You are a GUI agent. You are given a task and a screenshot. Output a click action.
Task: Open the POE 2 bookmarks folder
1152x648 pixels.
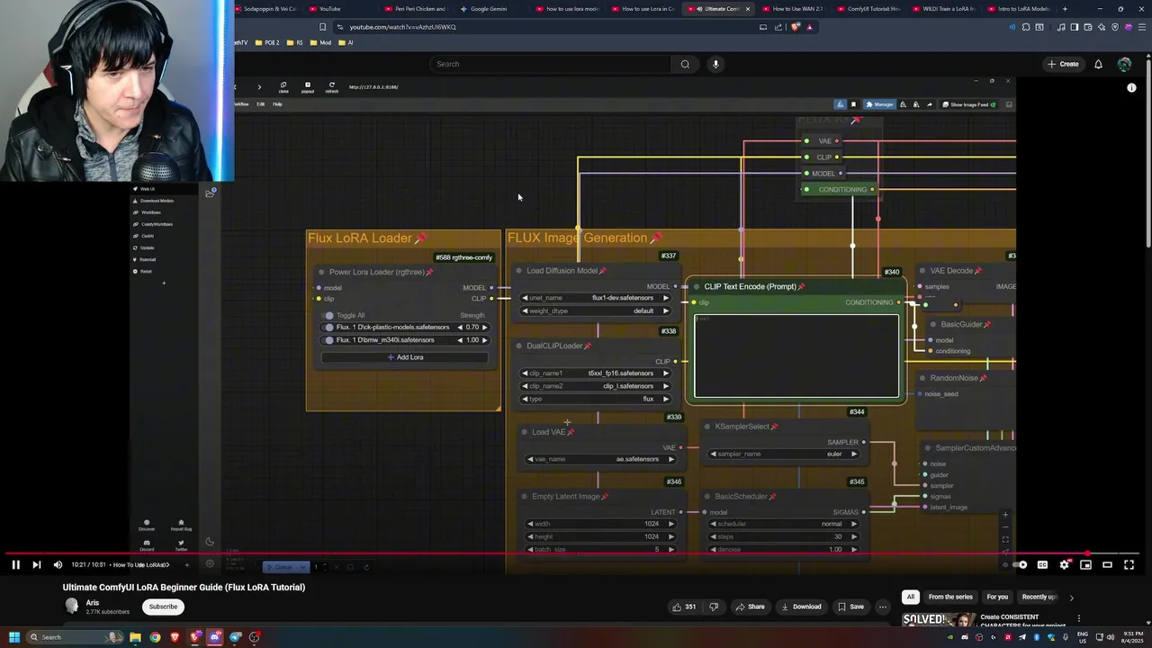pos(267,42)
